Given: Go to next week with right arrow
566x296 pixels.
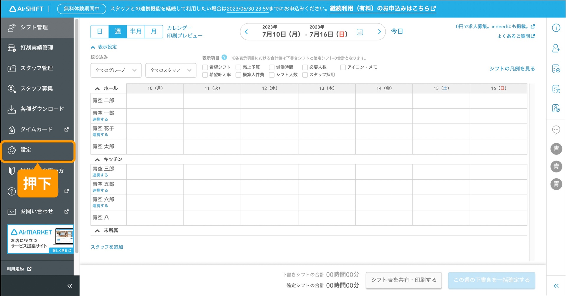Looking at the screenshot, I should click(379, 32).
